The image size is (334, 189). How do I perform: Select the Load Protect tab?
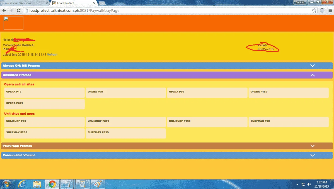point(72,3)
